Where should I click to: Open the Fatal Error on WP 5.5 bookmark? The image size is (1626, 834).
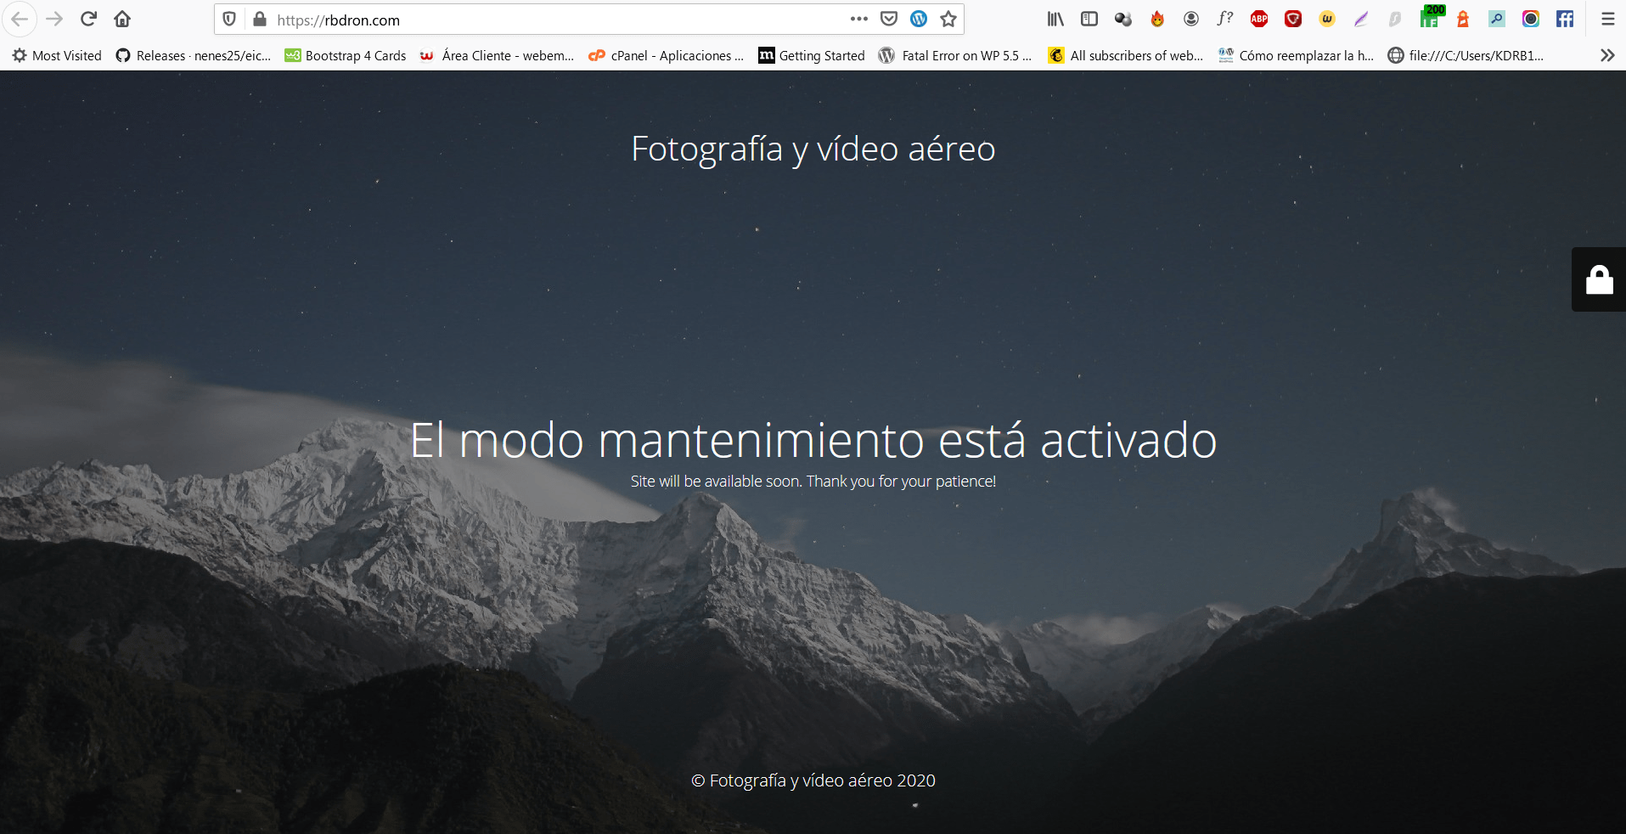tap(955, 55)
